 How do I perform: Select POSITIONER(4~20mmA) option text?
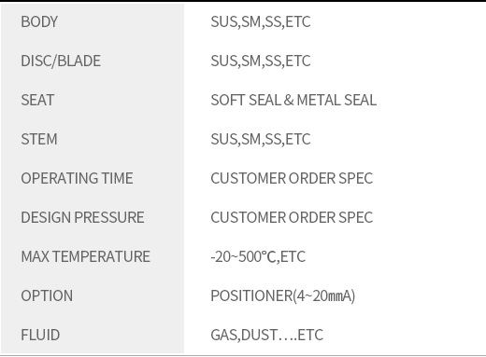click(283, 295)
